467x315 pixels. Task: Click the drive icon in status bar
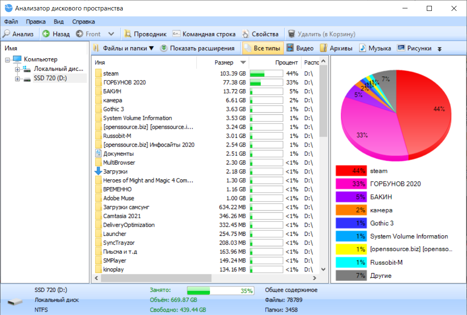15,302
